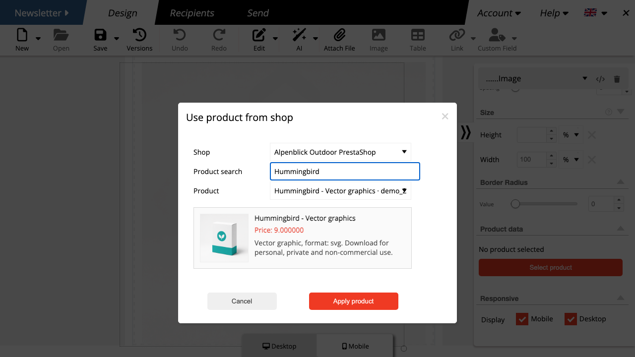Switch preview to Mobile view
Image resolution: width=635 pixels, height=357 pixels.
pyautogui.click(x=355, y=346)
